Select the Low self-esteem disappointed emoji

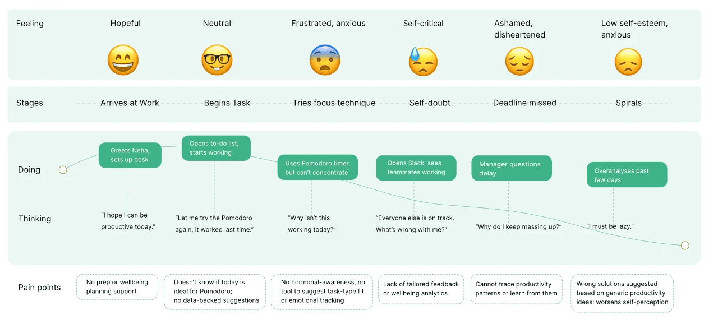click(x=628, y=62)
